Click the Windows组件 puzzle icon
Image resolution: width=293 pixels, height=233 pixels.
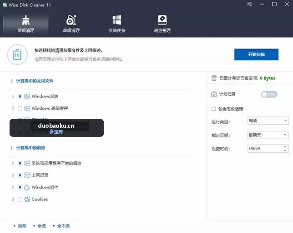[27, 187]
